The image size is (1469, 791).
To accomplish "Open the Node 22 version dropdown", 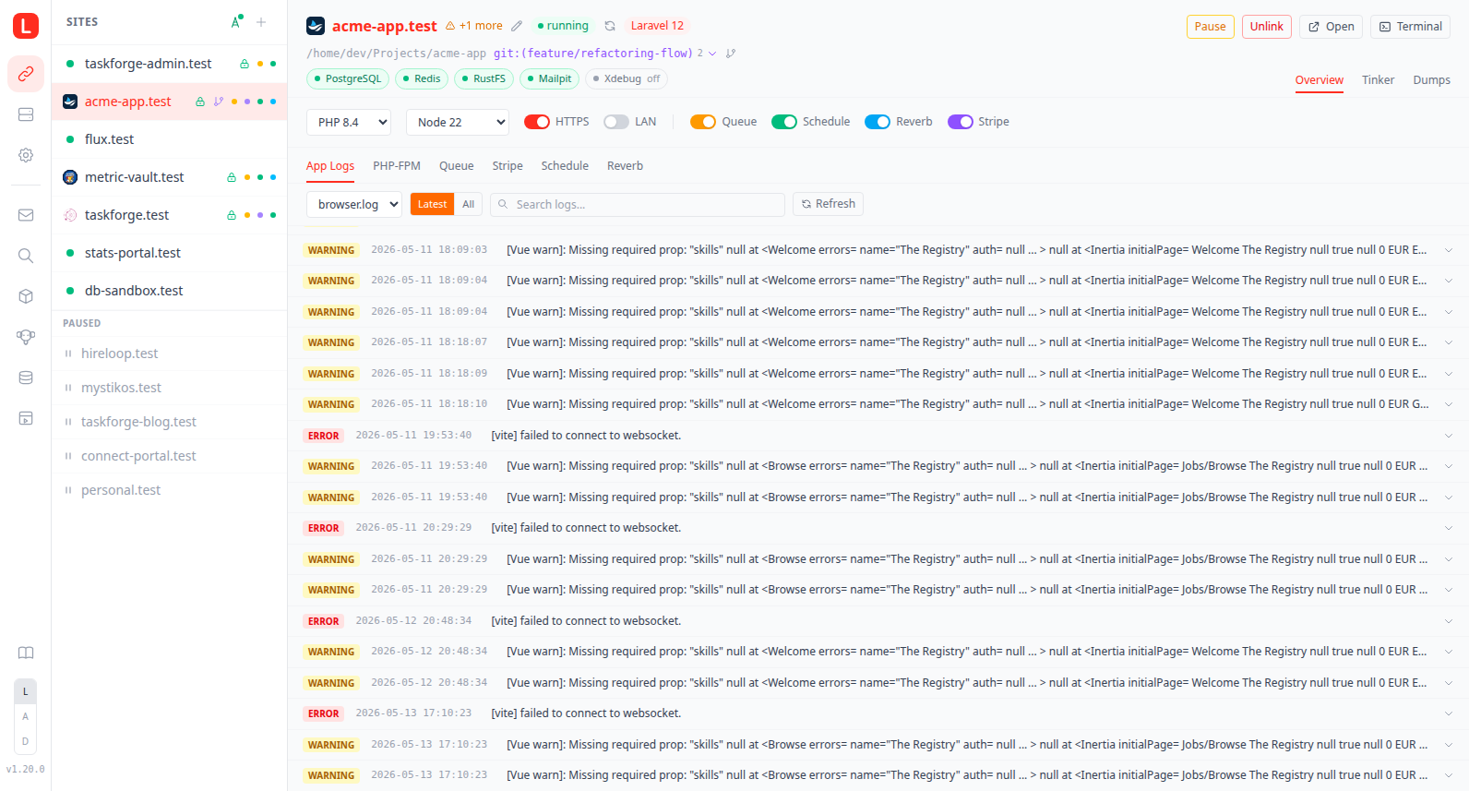I will tap(458, 122).
